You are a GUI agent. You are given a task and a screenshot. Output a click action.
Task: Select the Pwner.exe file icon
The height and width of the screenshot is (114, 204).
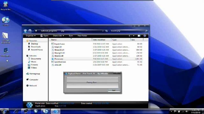pyautogui.click(x=53, y=59)
